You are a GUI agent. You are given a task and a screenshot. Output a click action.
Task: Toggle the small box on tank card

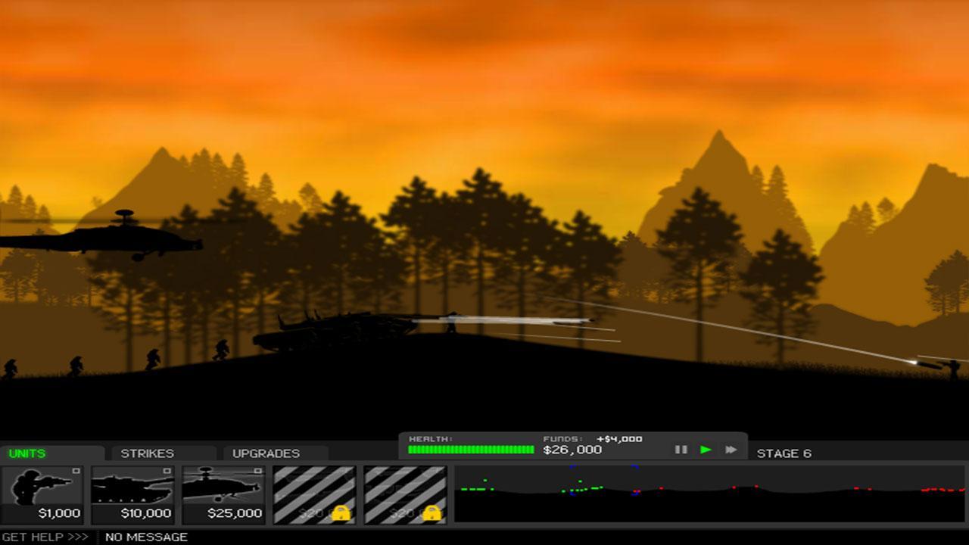(167, 471)
